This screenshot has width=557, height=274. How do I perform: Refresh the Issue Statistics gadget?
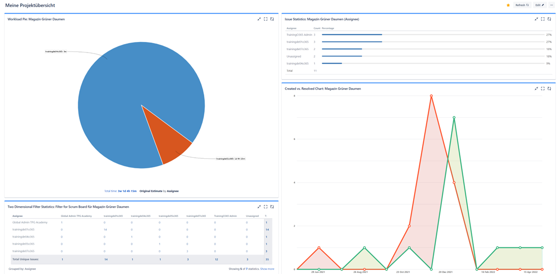[x=549, y=19]
